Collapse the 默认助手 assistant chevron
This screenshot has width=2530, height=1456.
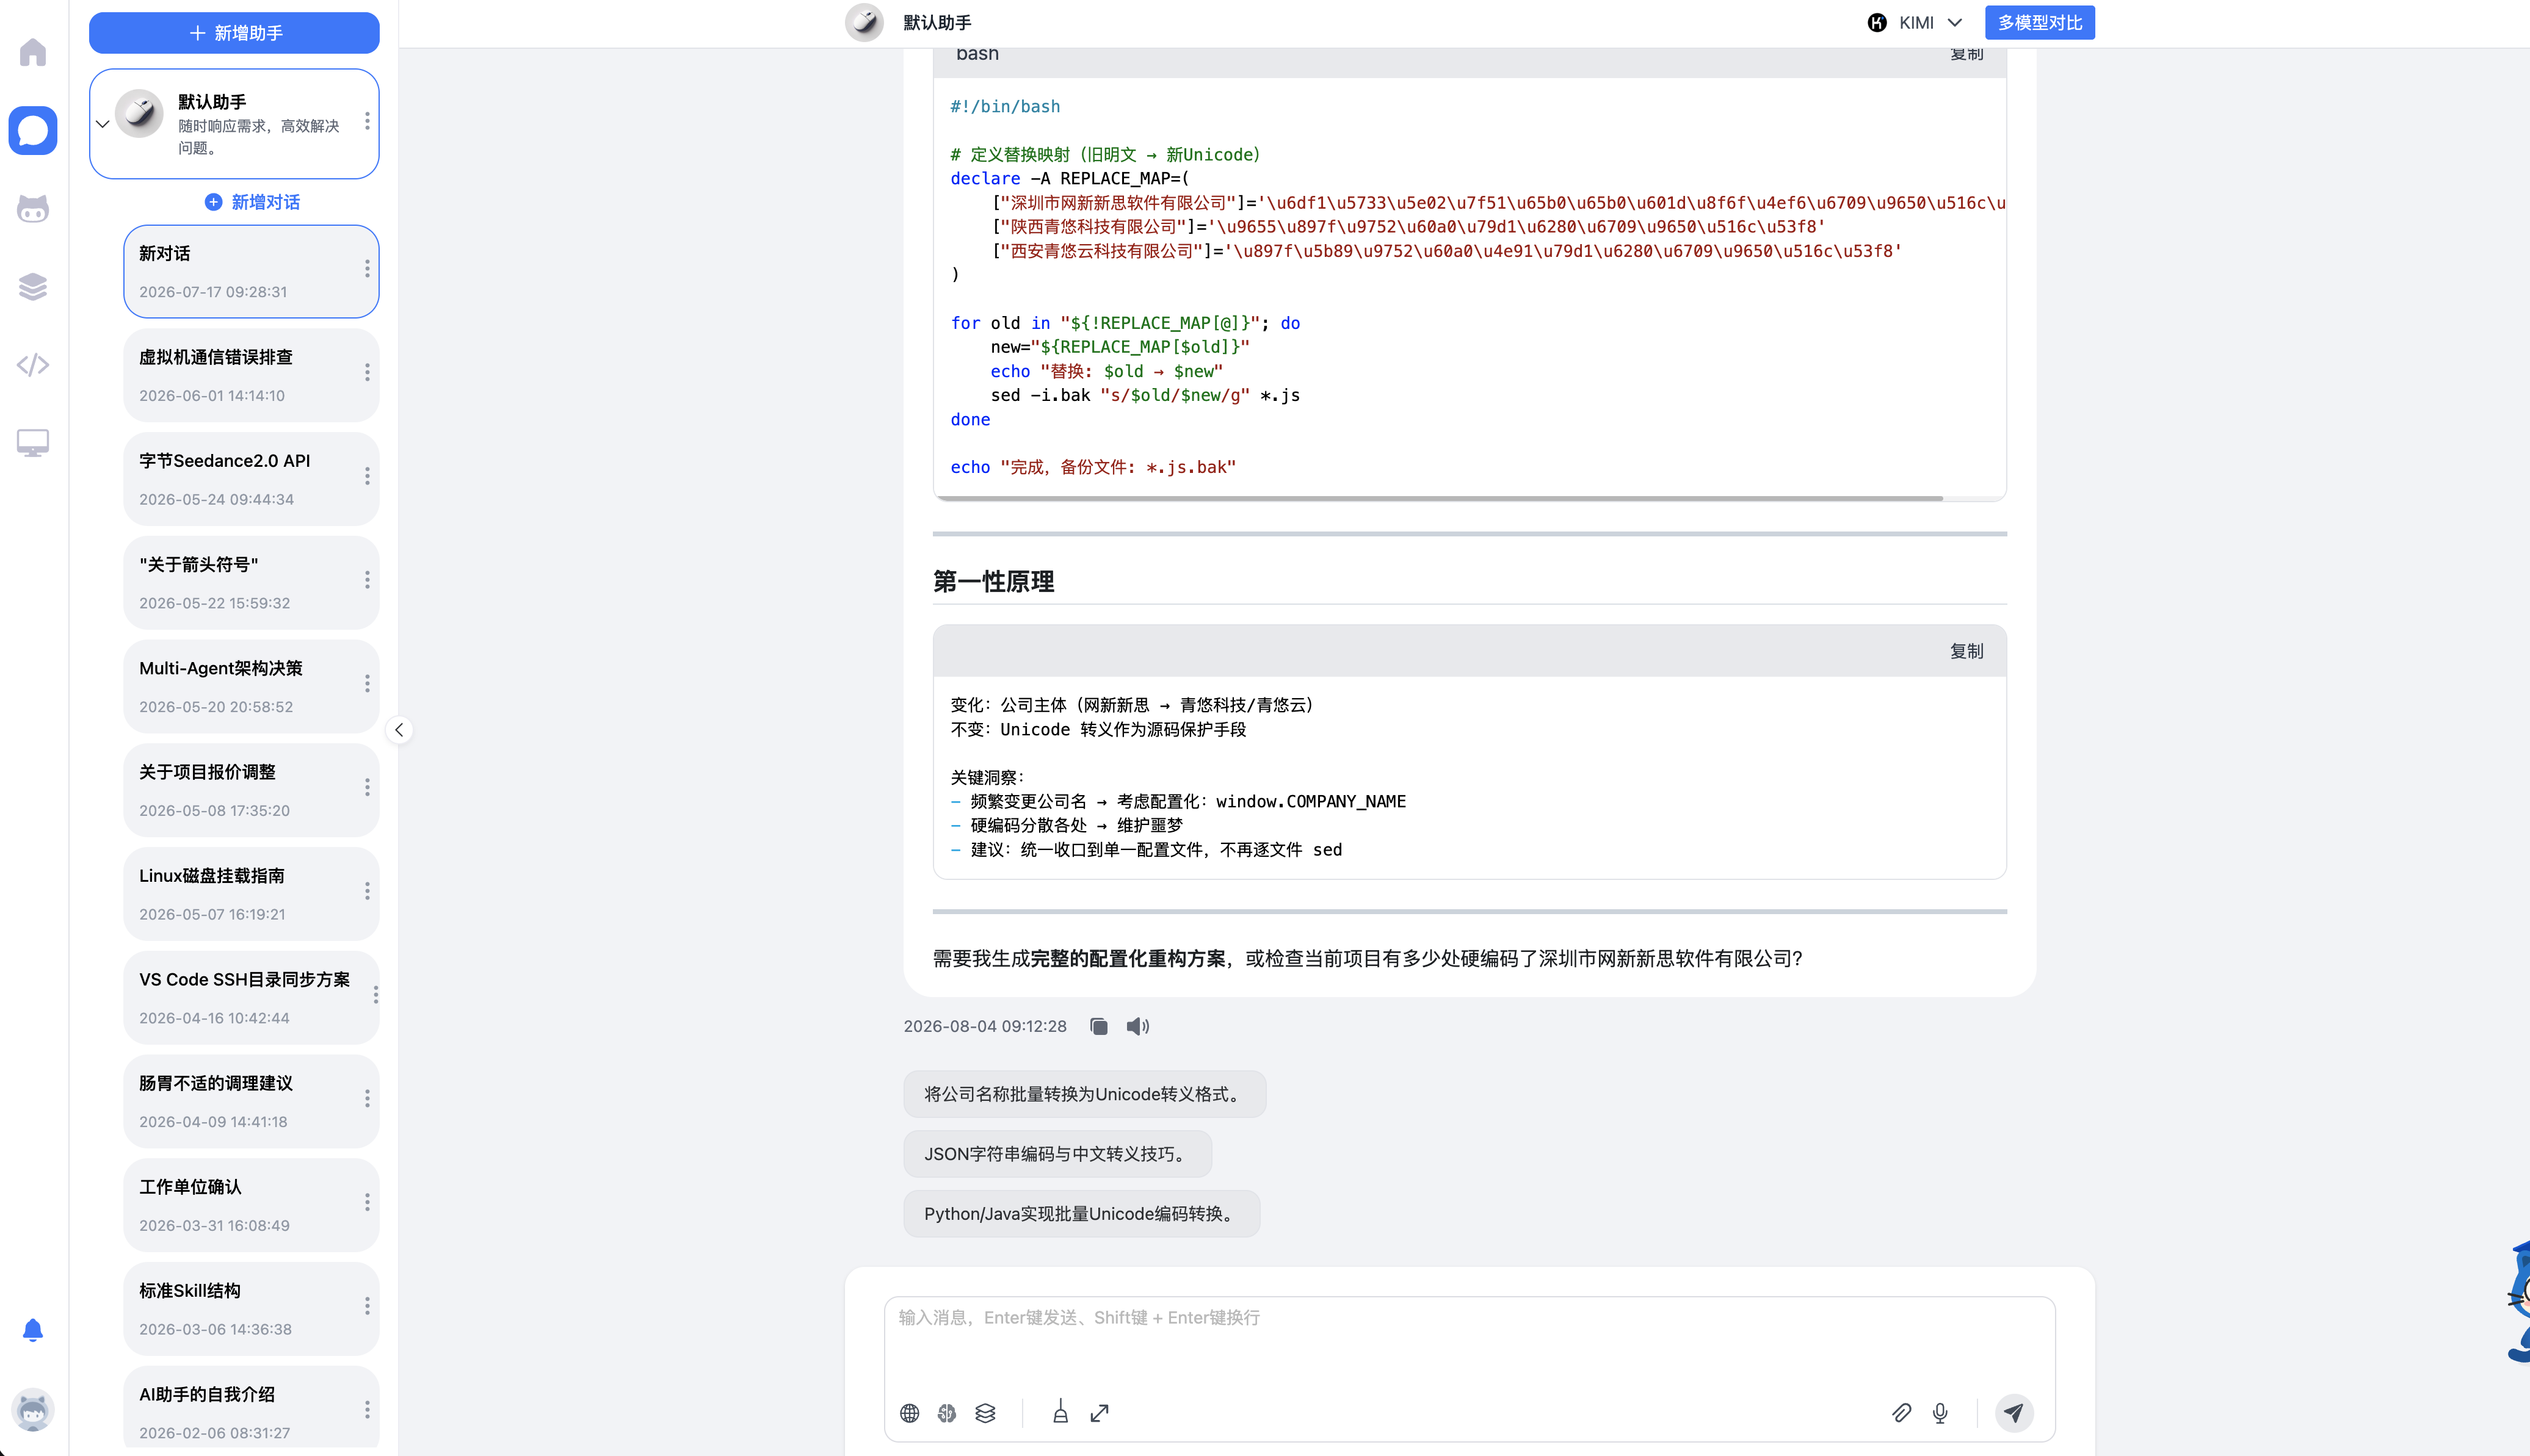(103, 124)
